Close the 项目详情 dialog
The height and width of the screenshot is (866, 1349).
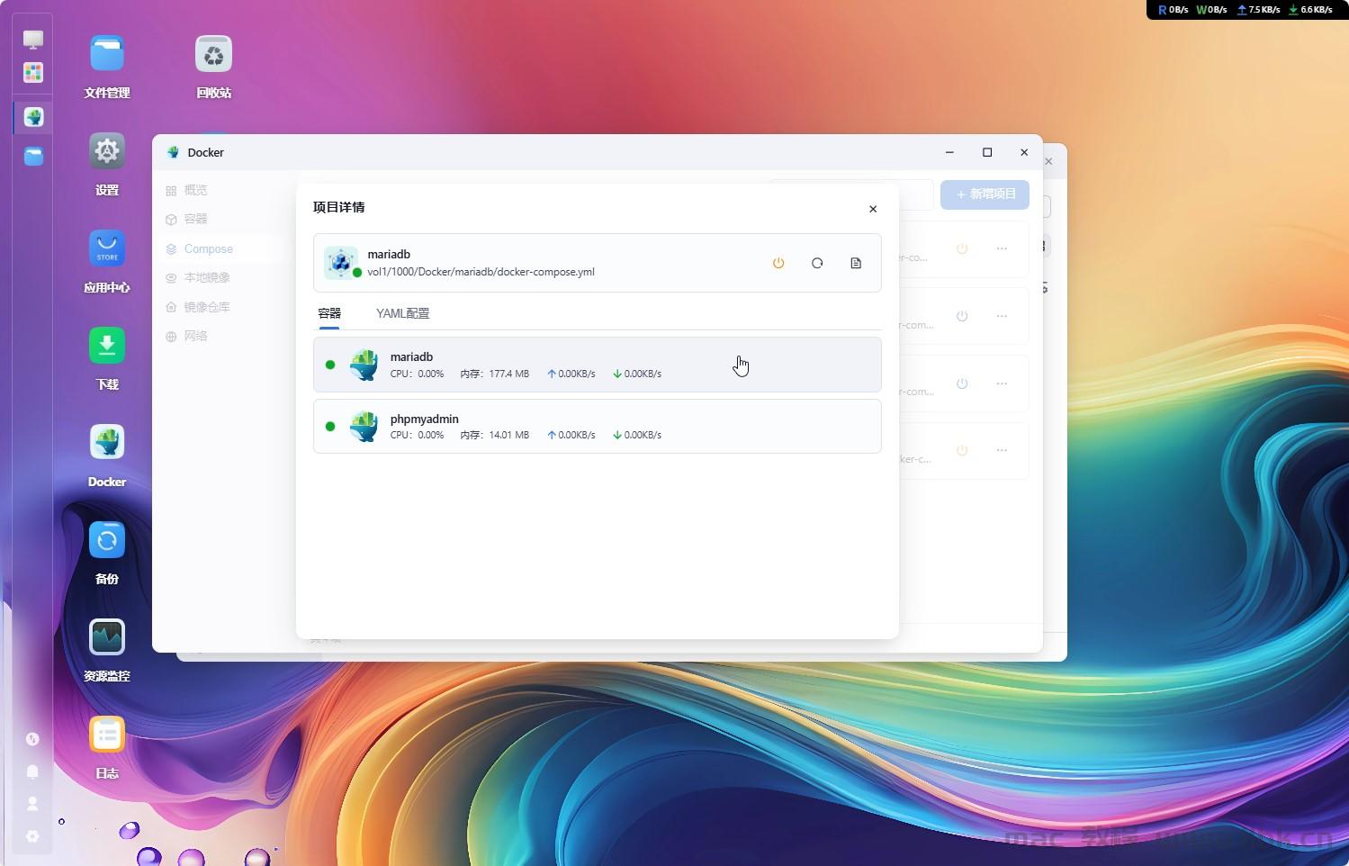(x=873, y=209)
